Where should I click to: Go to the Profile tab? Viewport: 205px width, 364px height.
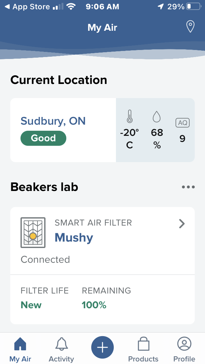pos(184,349)
